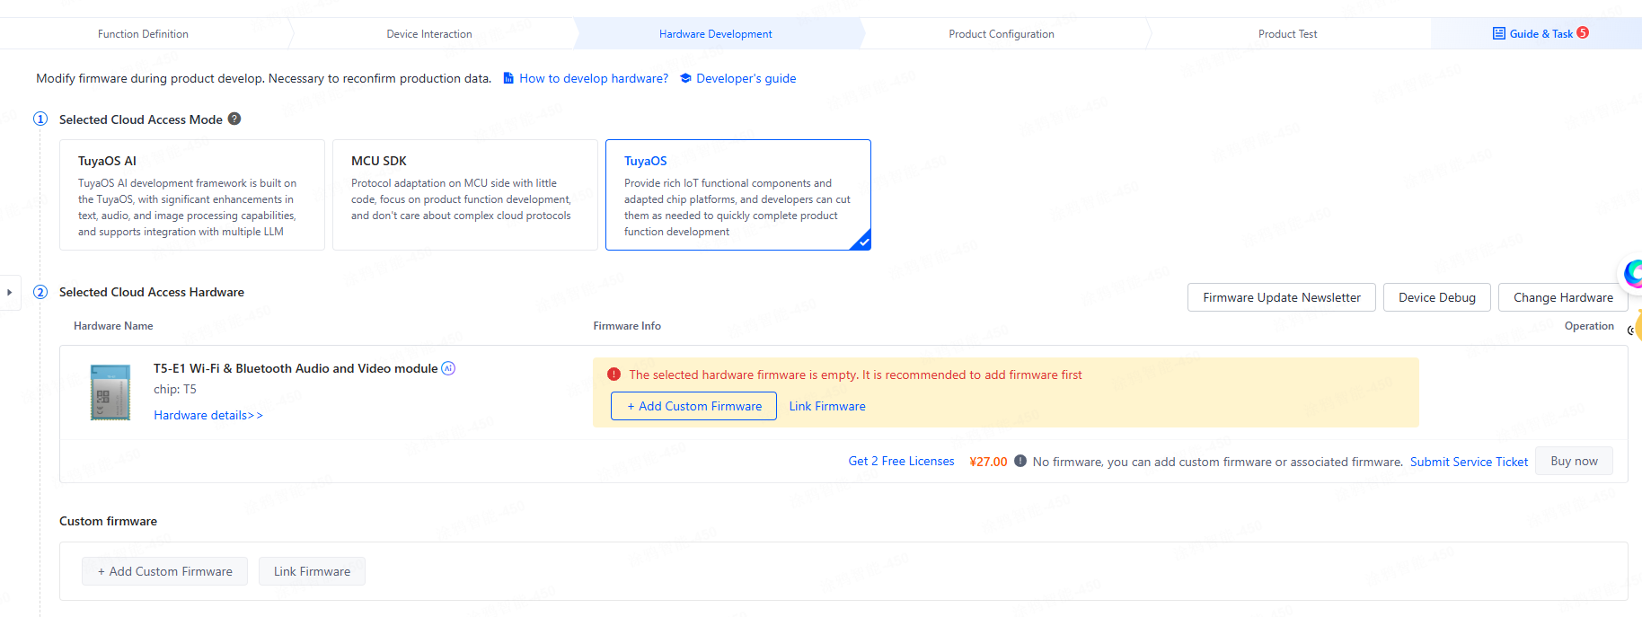
Task: Click the Device Debug button
Action: click(1437, 297)
